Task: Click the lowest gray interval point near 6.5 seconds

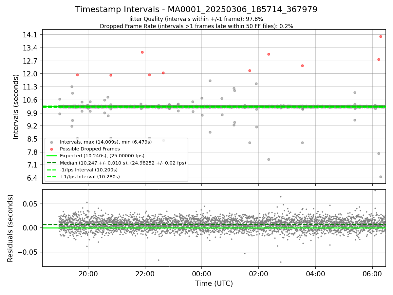Action: [x=381, y=177]
